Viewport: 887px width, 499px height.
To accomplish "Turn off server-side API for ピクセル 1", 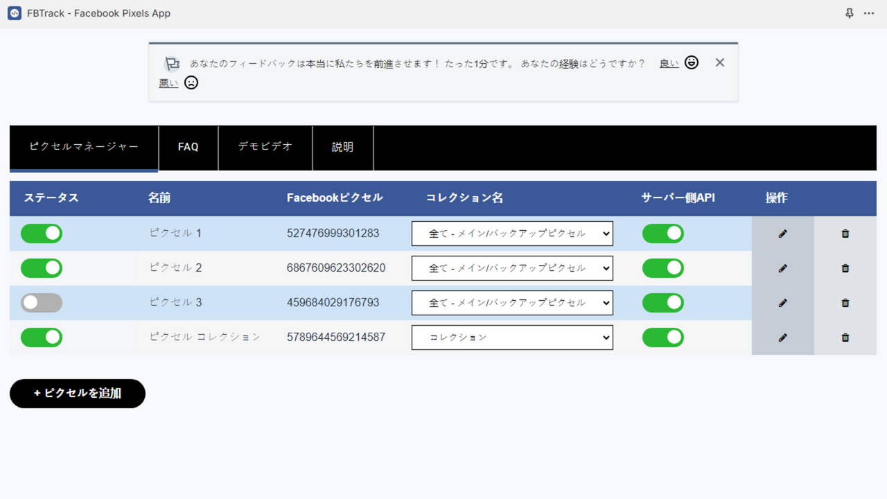I will click(663, 234).
